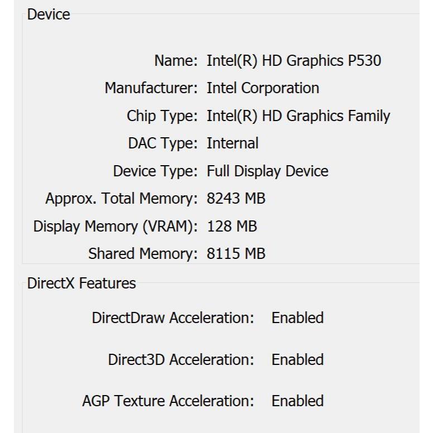
Task: Click the Shared Memory label
Action: pyautogui.click(x=143, y=254)
